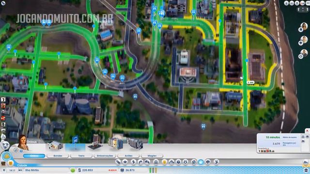Image resolution: width=310 pixels, height=174 pixels.
Task: Select the last gray transit building thumbnail
Action: pyautogui.click(x=136, y=144)
